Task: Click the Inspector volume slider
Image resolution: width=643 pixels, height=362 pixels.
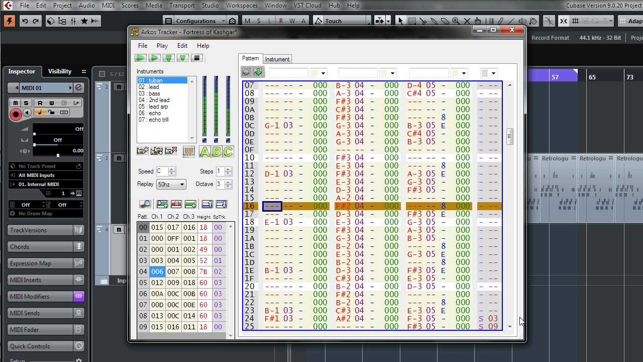Action: 58,133
